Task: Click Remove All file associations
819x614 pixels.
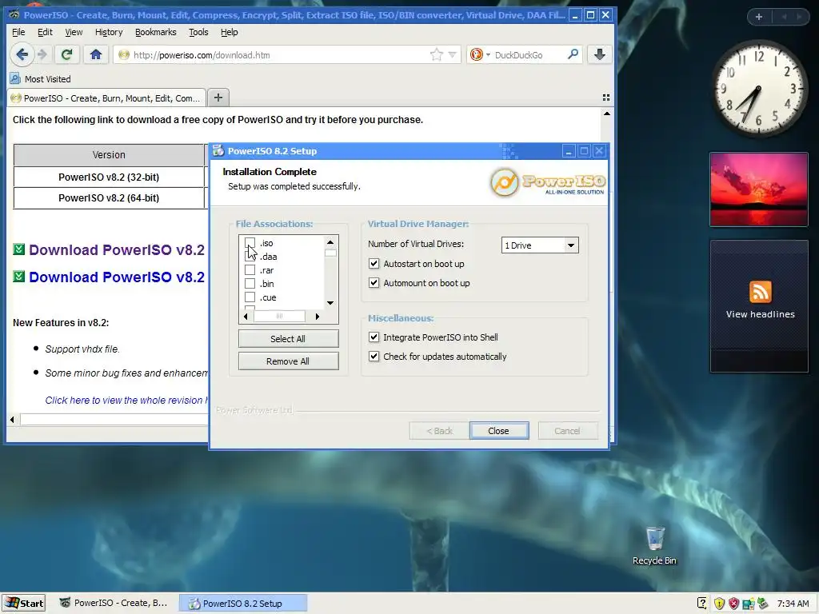Action: [x=288, y=361]
